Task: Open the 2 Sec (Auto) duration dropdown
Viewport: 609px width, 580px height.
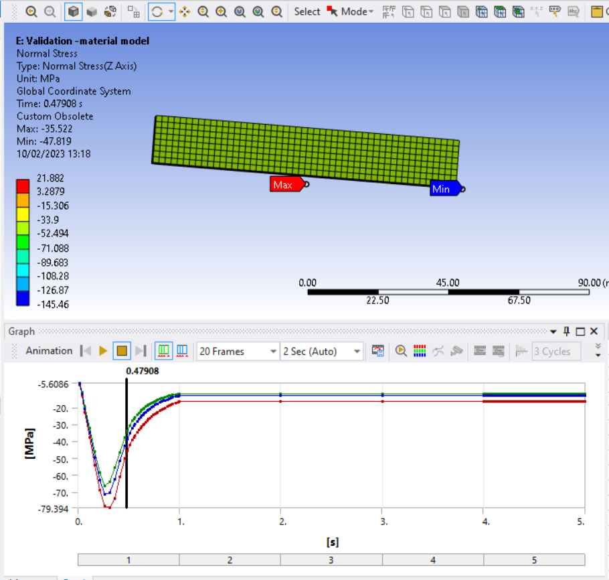Action: pyautogui.click(x=322, y=351)
